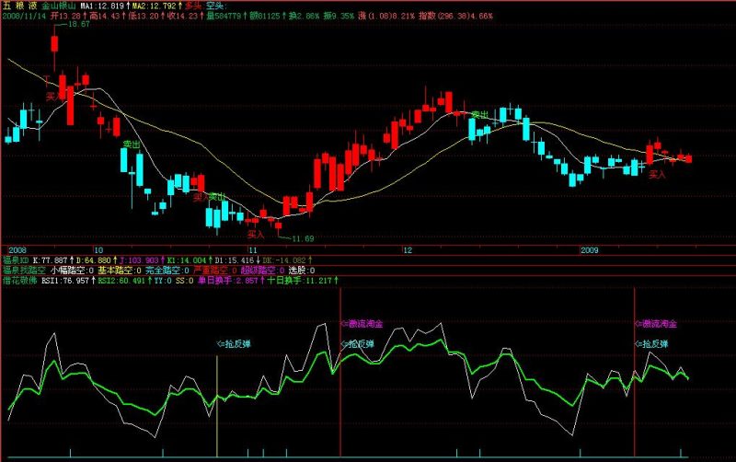Viewport: 736px width, 462px height.
Task: Select month 11 on the time axis
Action: 252,250
